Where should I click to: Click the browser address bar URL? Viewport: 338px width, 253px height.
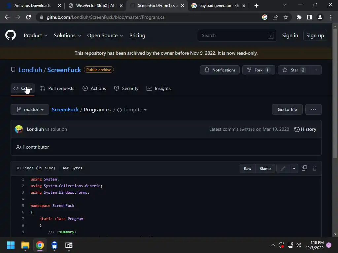pos(105,17)
